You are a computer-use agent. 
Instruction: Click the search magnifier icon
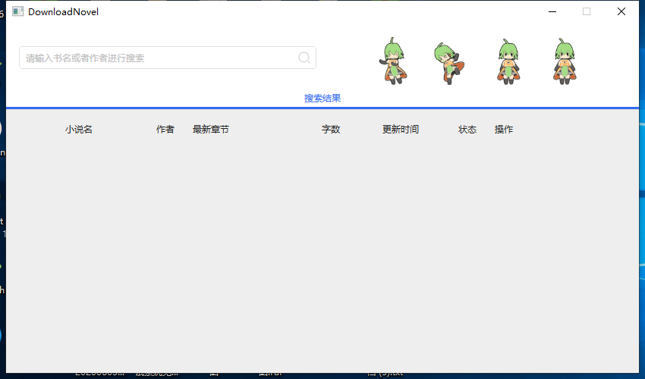304,58
